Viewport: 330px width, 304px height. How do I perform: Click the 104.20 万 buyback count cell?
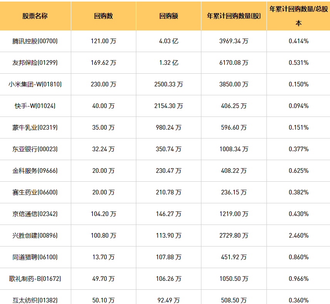[x=103, y=214]
